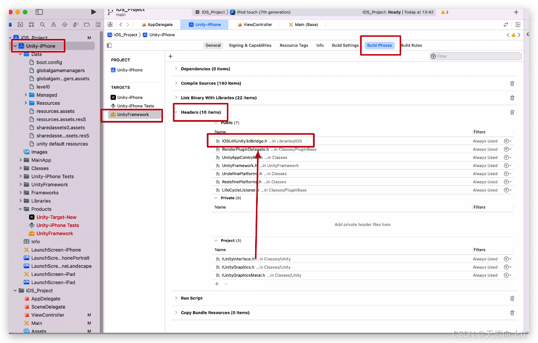Hide the project and targets list sidebar
538x343 pixels.
coord(109,45)
